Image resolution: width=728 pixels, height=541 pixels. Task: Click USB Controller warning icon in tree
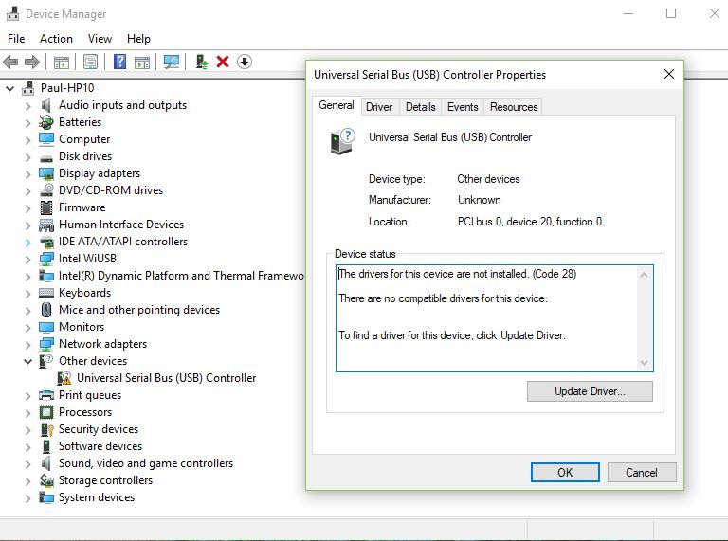coord(64,378)
